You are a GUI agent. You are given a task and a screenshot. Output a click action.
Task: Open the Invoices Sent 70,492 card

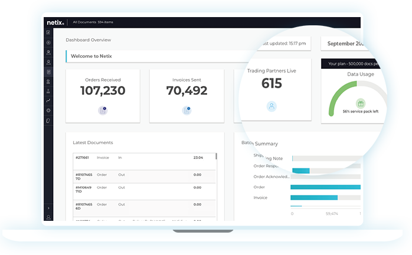click(x=187, y=96)
